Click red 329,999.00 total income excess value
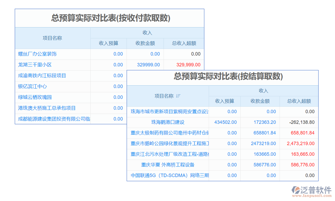 188,65
